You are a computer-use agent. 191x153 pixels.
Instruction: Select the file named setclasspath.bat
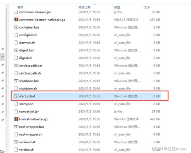(x=31, y=66)
